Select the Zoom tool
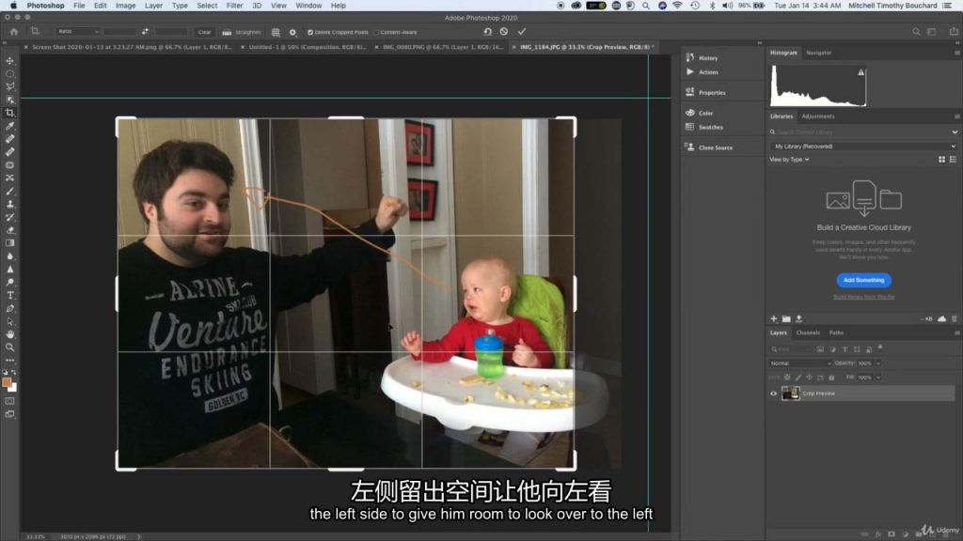Viewport: 963px width, 541px height. coord(9,348)
